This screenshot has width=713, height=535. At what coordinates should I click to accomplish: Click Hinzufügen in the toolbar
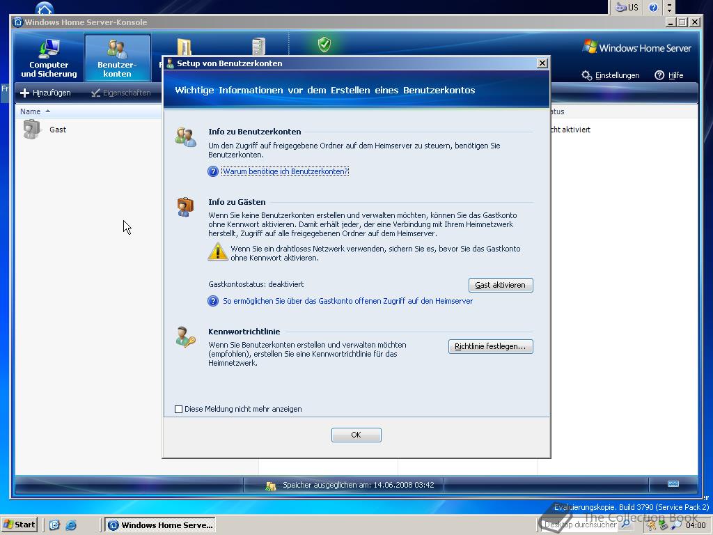coord(45,93)
